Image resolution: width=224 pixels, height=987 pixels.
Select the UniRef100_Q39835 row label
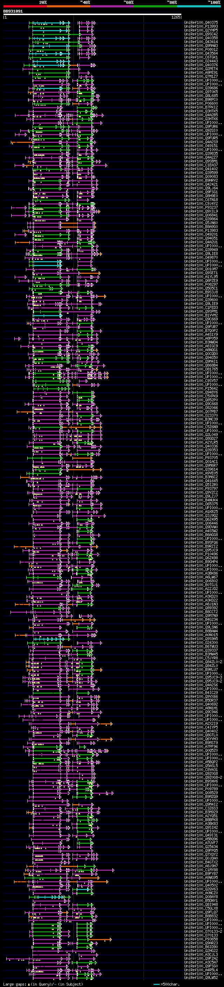201,154
